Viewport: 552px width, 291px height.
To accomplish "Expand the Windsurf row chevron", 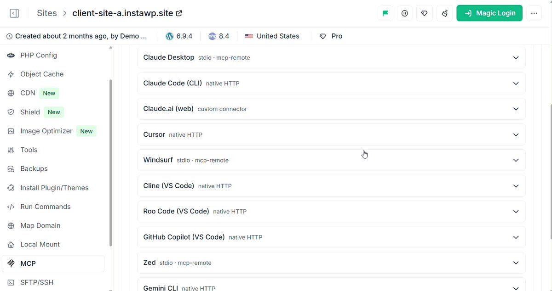I will click(516, 160).
